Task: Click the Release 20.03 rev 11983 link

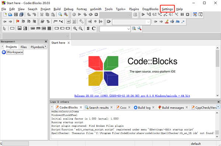Action: pyautogui.click(x=132, y=96)
